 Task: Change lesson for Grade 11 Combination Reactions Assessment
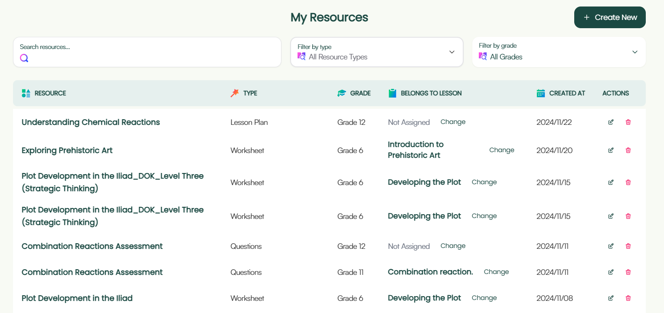click(496, 272)
